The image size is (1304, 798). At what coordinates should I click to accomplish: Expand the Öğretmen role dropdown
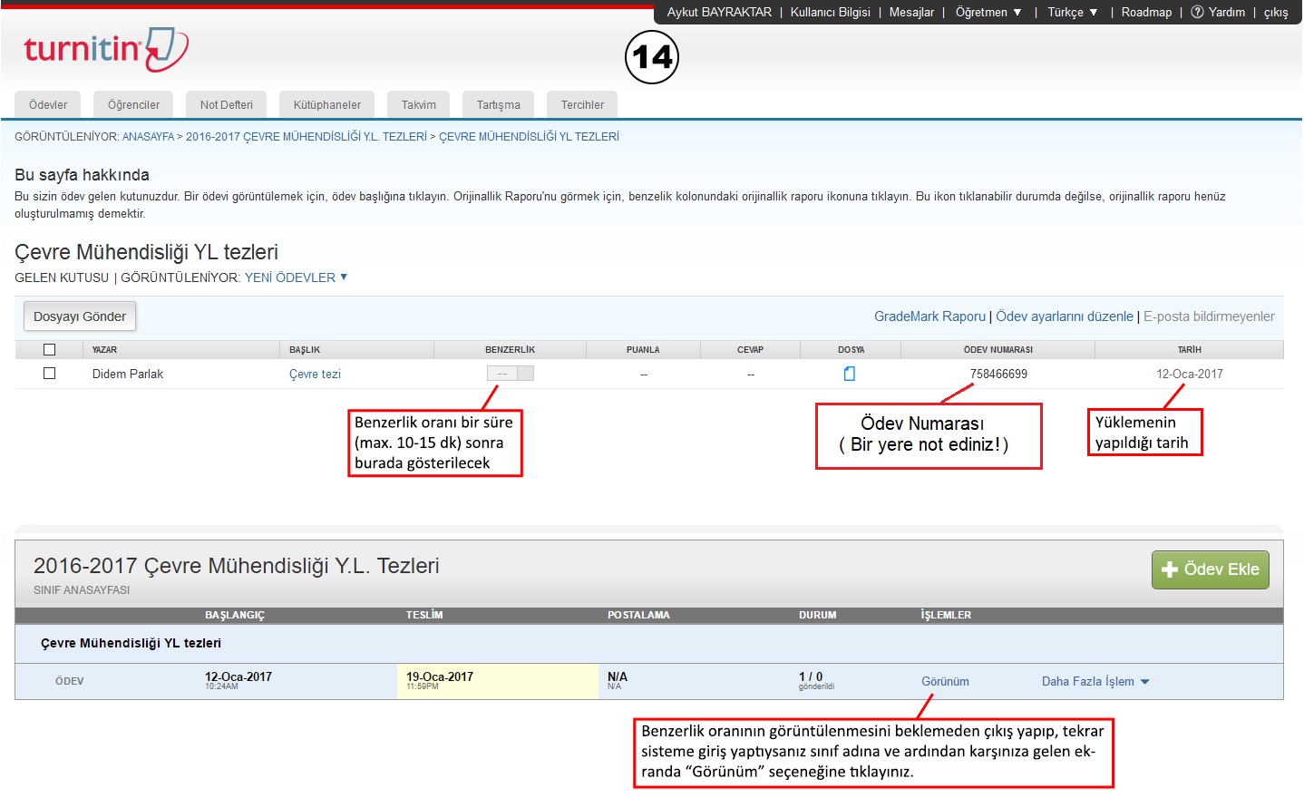(x=988, y=12)
